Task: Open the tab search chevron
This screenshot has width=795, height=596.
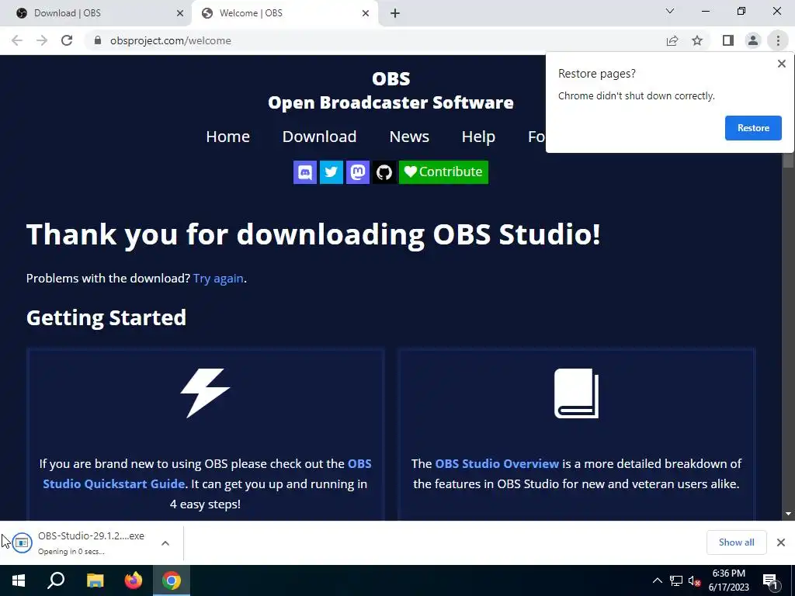Action: (x=670, y=11)
